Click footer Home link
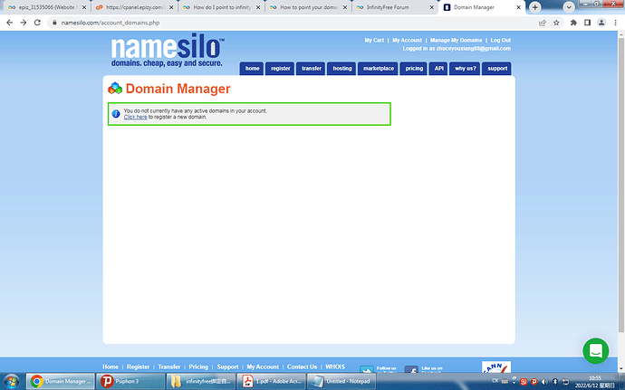This screenshot has width=625, height=390. coord(111,366)
